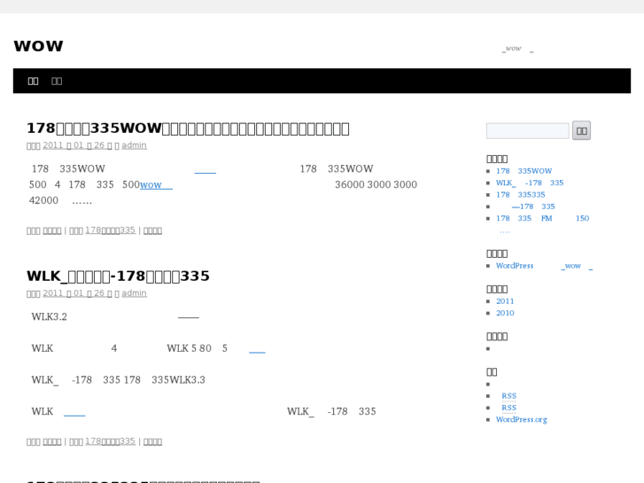Open the admin author link under the 335WOW post
Viewport: 644px width, 483px height.
pos(134,145)
